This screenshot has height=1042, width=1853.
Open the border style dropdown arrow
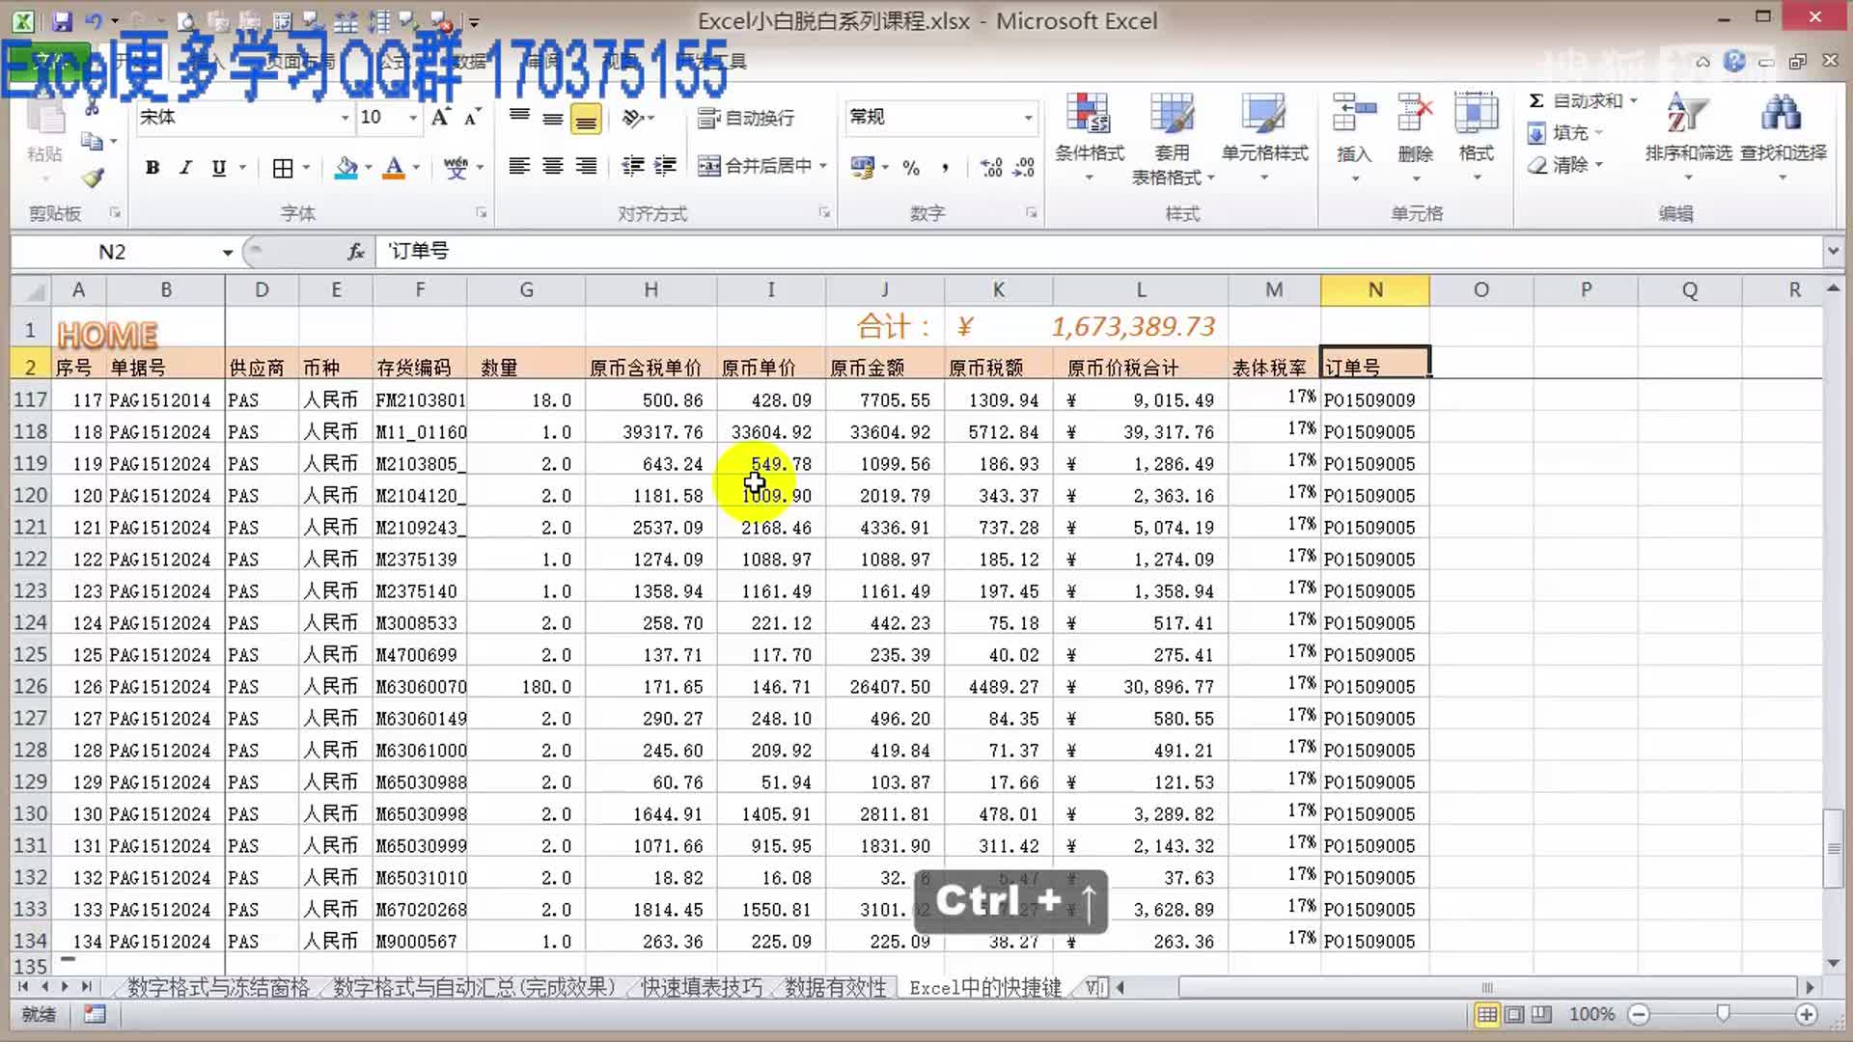(307, 168)
